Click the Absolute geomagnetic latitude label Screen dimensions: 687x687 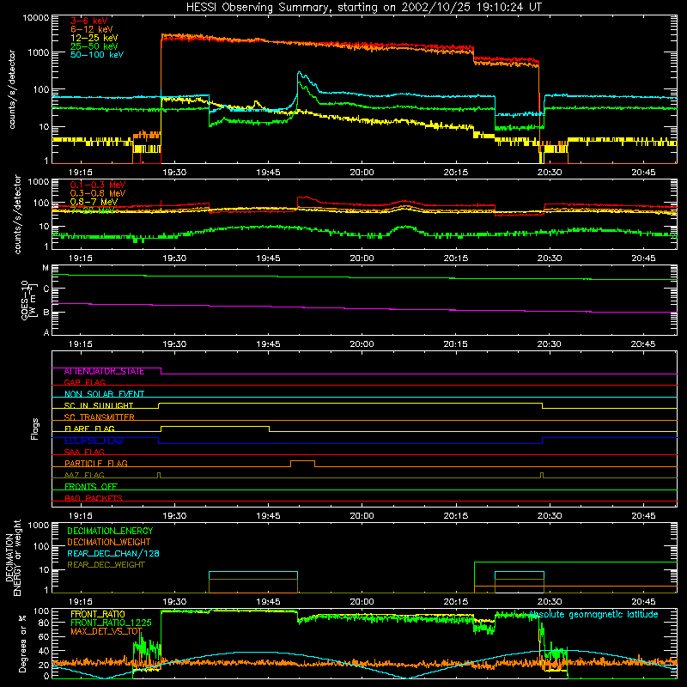click(x=593, y=615)
